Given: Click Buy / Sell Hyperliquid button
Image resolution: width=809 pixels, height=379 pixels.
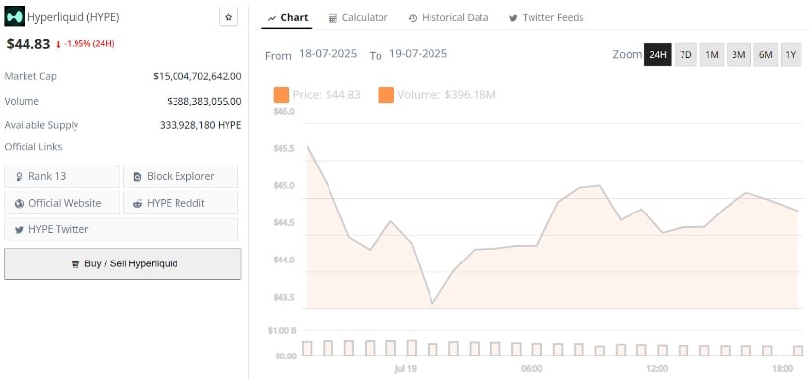Looking at the screenshot, I should [x=123, y=263].
